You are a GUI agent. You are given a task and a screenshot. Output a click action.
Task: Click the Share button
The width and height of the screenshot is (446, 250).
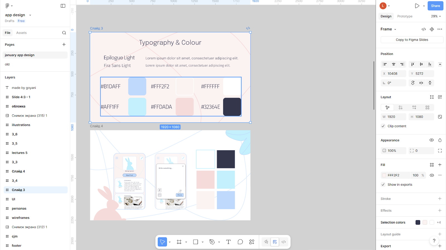(435, 6)
